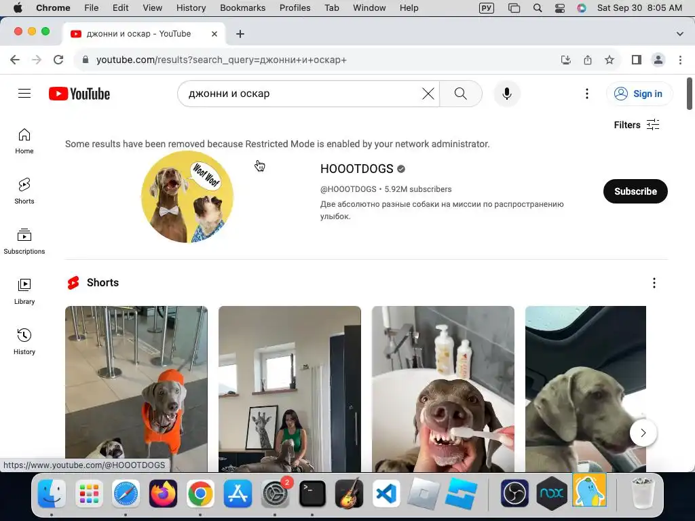Expand the tab search chevron
Screen dimensions: 695x521
tap(680, 34)
